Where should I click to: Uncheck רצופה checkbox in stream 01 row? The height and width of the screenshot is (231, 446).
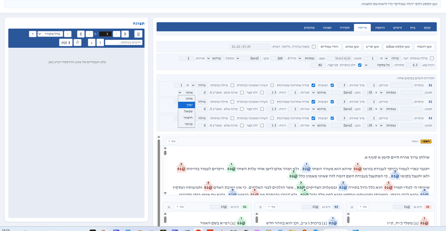[332, 85]
